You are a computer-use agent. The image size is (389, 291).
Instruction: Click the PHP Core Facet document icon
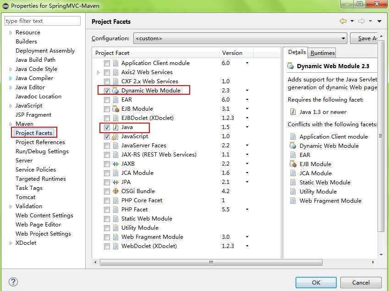115,200
